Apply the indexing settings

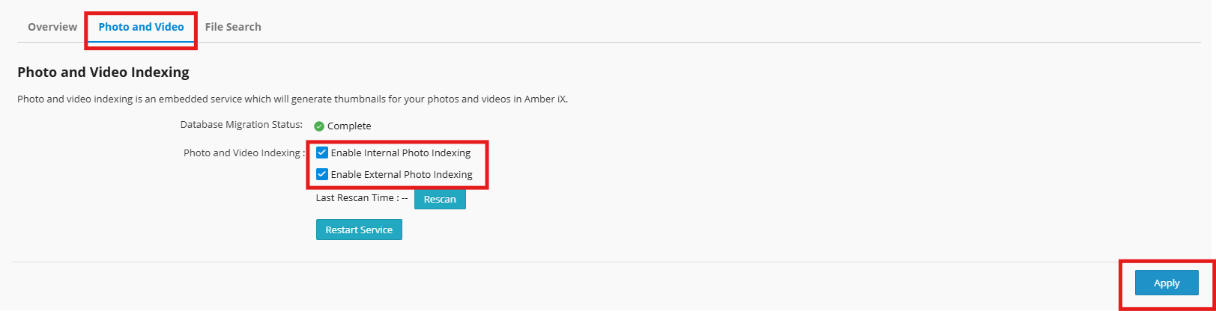pyautogui.click(x=1167, y=283)
